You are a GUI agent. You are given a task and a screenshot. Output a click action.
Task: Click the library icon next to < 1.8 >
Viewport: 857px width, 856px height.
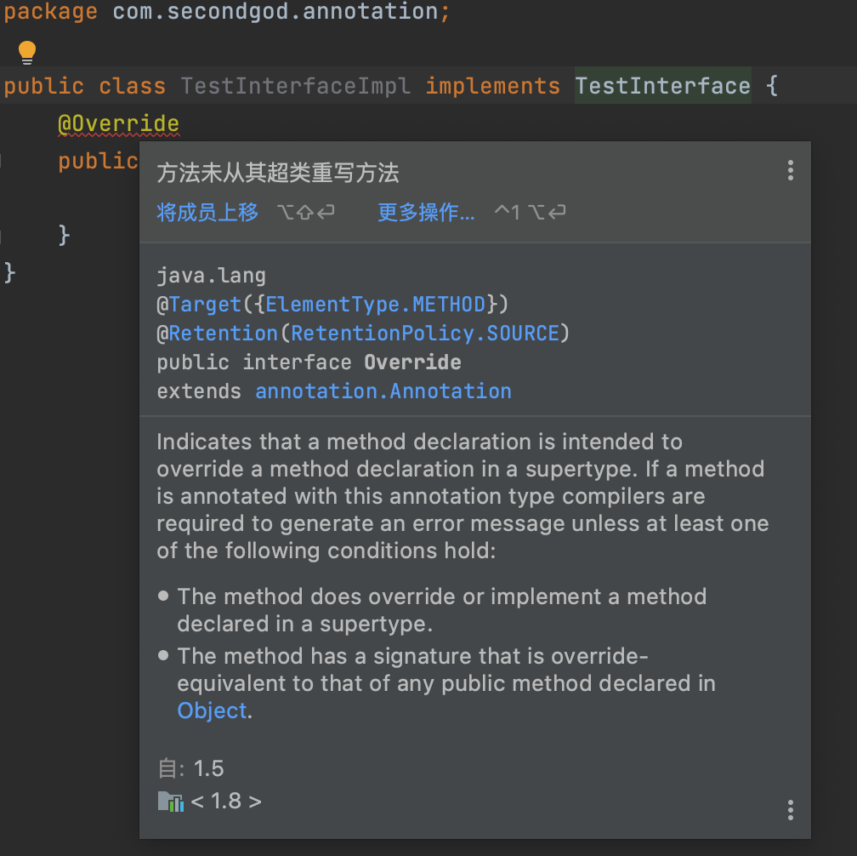171,802
